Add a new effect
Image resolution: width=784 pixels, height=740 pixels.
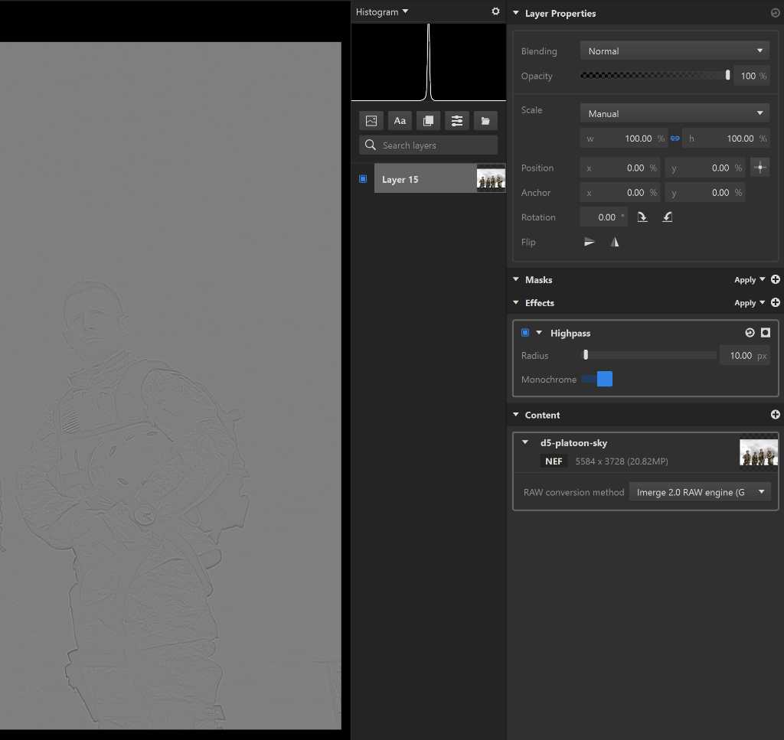coord(775,302)
